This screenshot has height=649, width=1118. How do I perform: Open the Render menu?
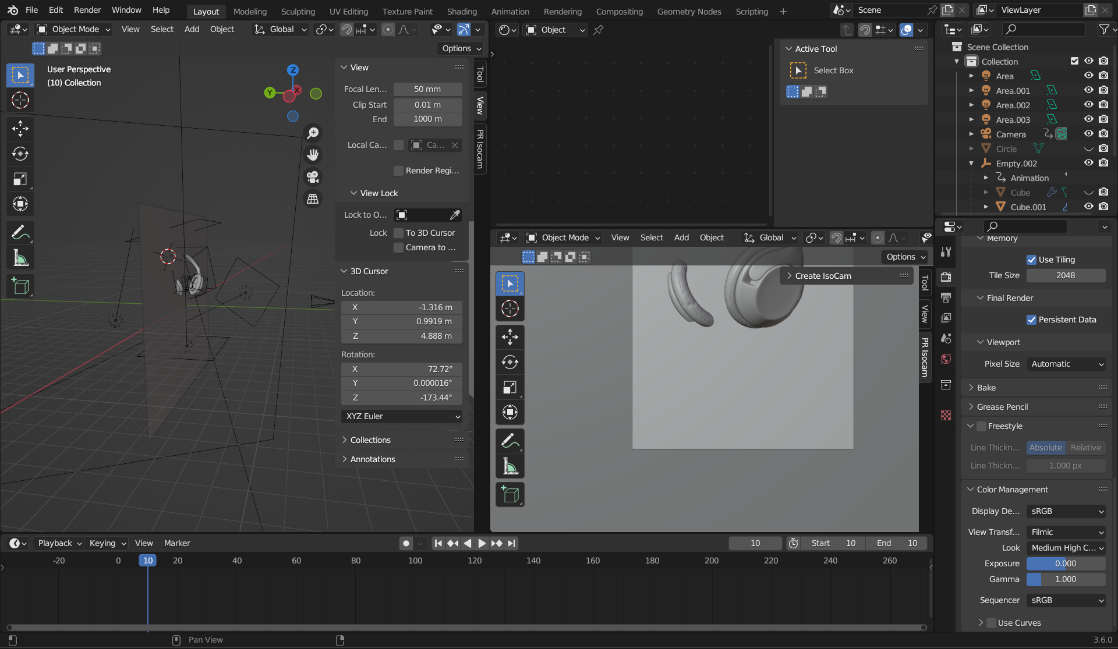[x=87, y=10]
